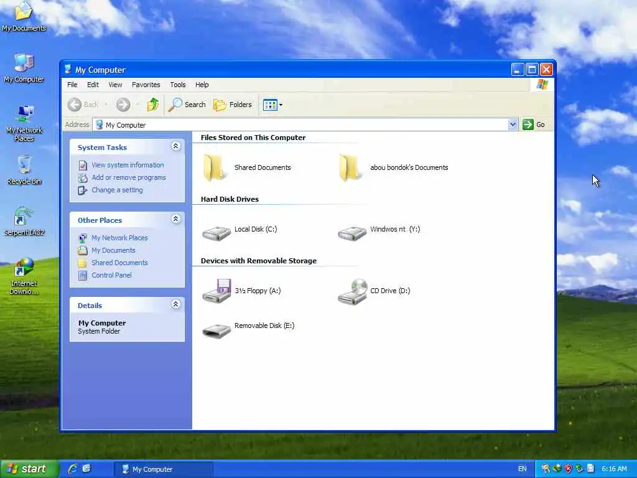Click the Forward navigation arrow
This screenshot has width=637, height=478.
pos(123,105)
